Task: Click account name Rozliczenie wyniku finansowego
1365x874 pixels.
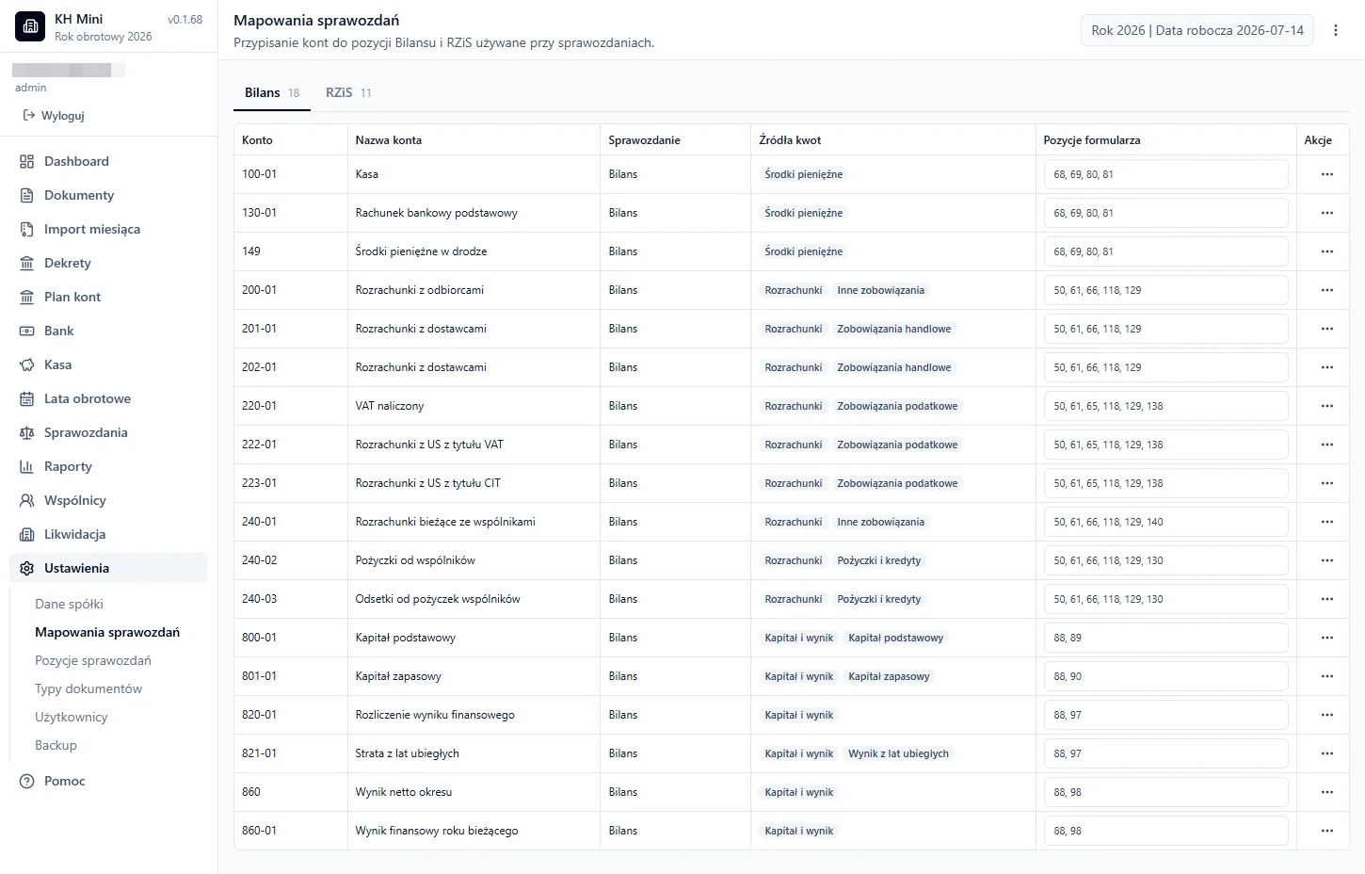Action: pos(435,715)
